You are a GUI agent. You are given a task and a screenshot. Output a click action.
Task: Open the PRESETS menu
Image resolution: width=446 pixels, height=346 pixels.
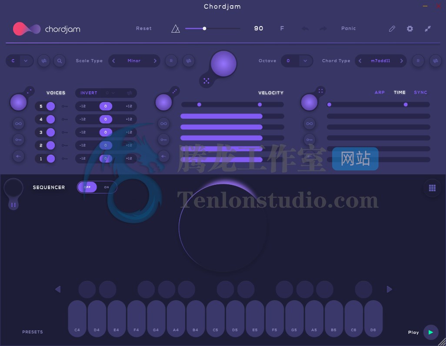coord(33,332)
